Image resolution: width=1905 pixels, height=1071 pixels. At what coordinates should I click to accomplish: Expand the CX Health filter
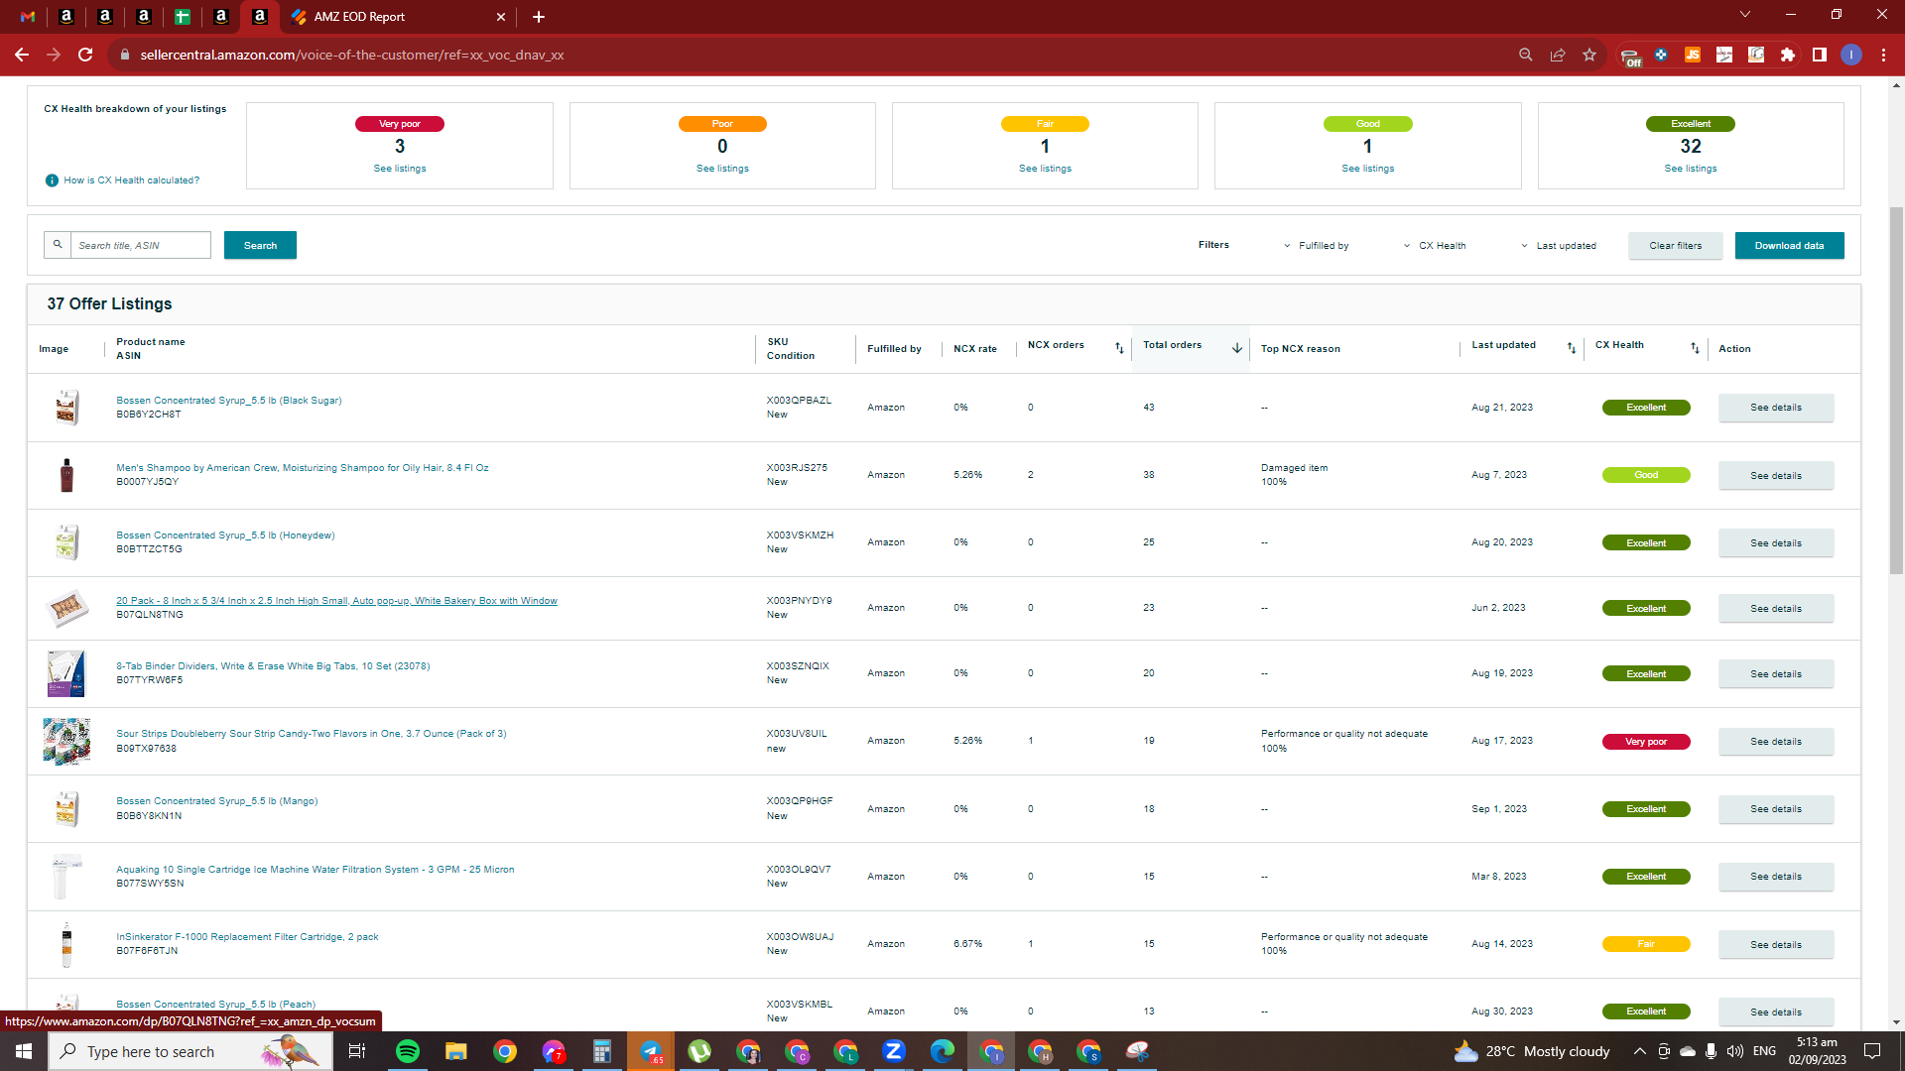pyautogui.click(x=1435, y=246)
